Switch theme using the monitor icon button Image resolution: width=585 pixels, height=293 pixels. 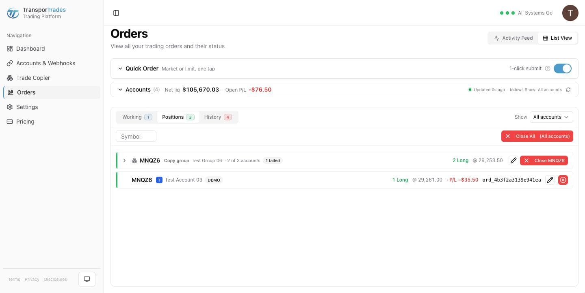pyautogui.click(x=87, y=279)
